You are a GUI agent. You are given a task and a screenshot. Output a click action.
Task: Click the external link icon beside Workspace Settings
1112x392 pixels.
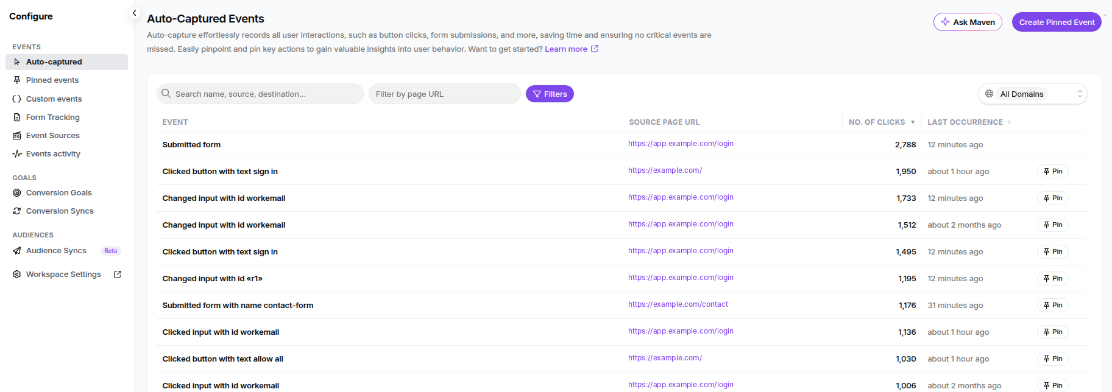pyautogui.click(x=118, y=275)
